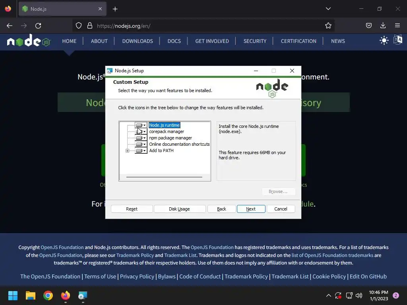Show hidden system tray icons
The image size is (407, 305).
tap(328, 295)
